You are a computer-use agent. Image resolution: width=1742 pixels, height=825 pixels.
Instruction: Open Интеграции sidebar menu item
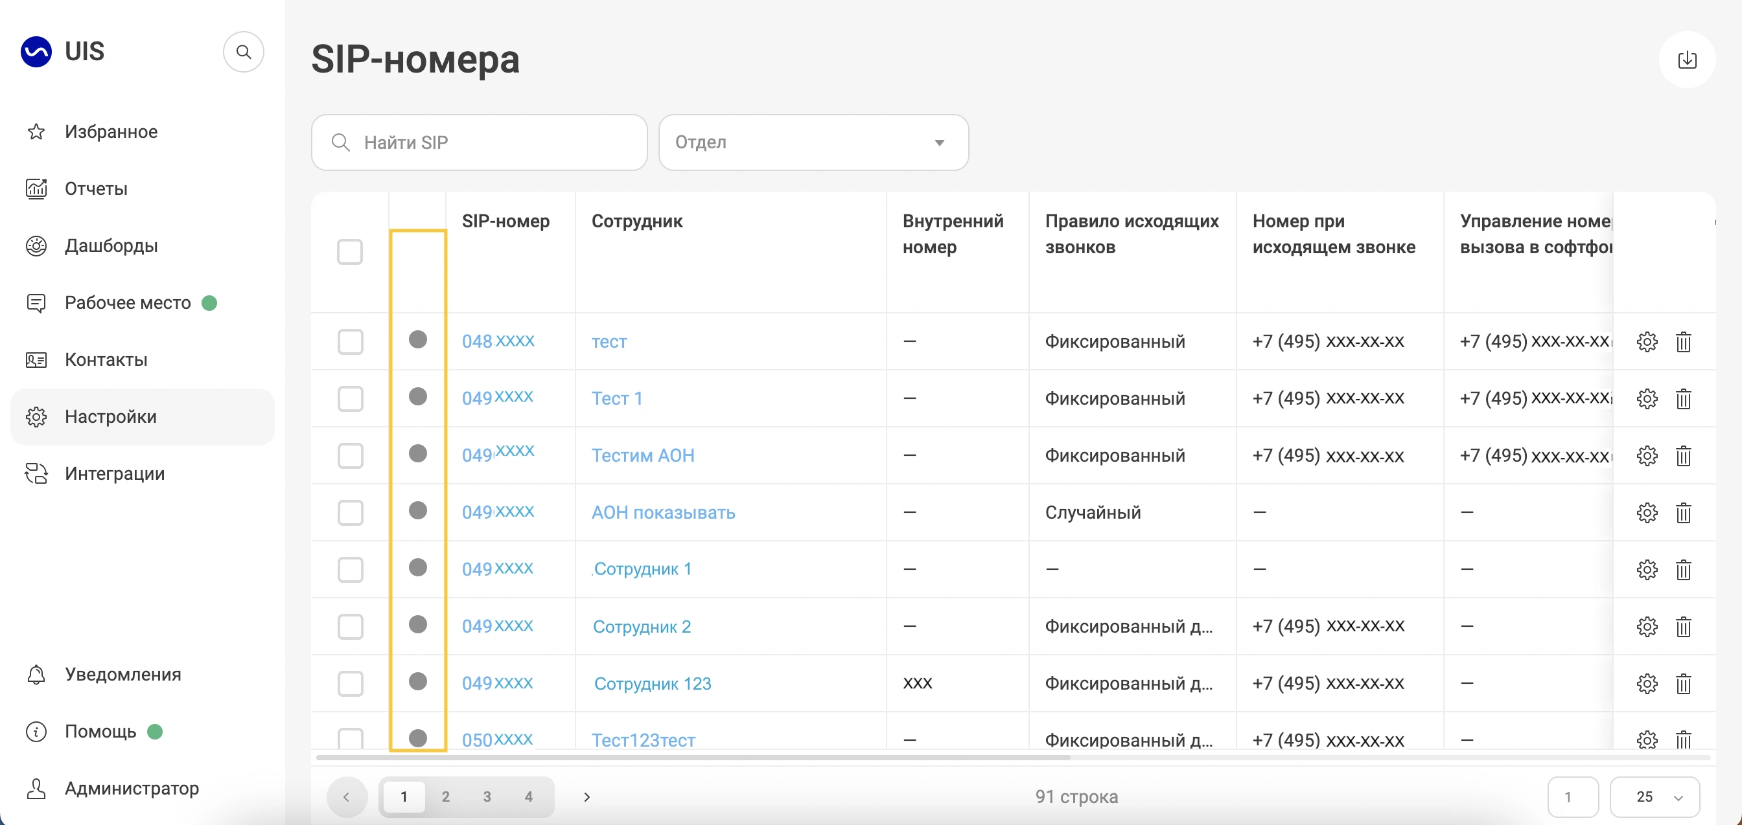tap(114, 473)
